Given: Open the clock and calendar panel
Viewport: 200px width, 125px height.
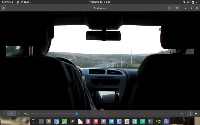Looking at the screenshot, I should point(100,2).
